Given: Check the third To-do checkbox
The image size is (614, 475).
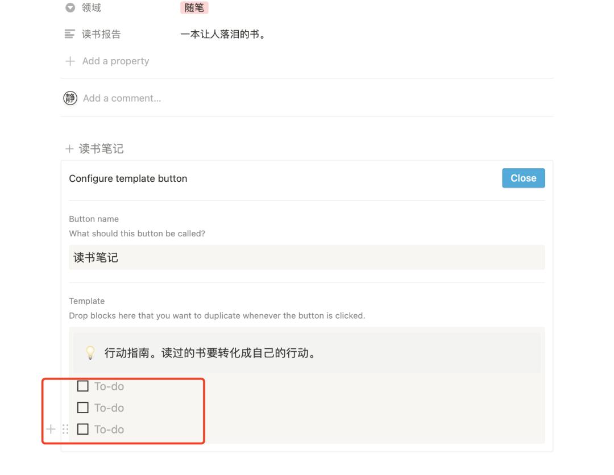Looking at the screenshot, I should point(82,430).
